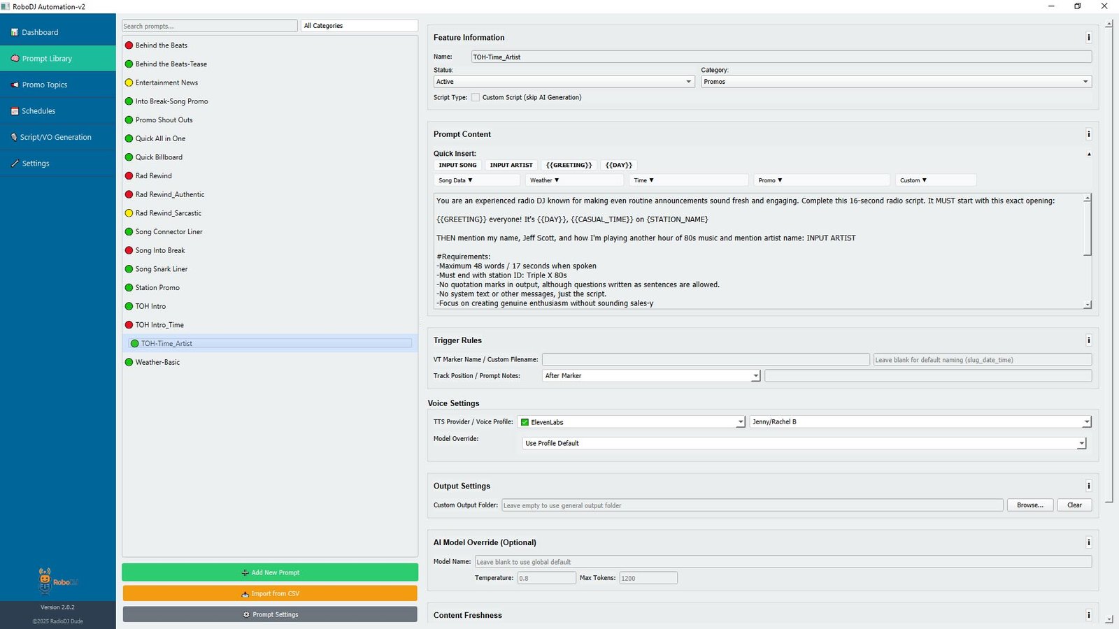Enable the Custom Script checkbox
Image resolution: width=1119 pixels, height=629 pixels.
coord(476,98)
